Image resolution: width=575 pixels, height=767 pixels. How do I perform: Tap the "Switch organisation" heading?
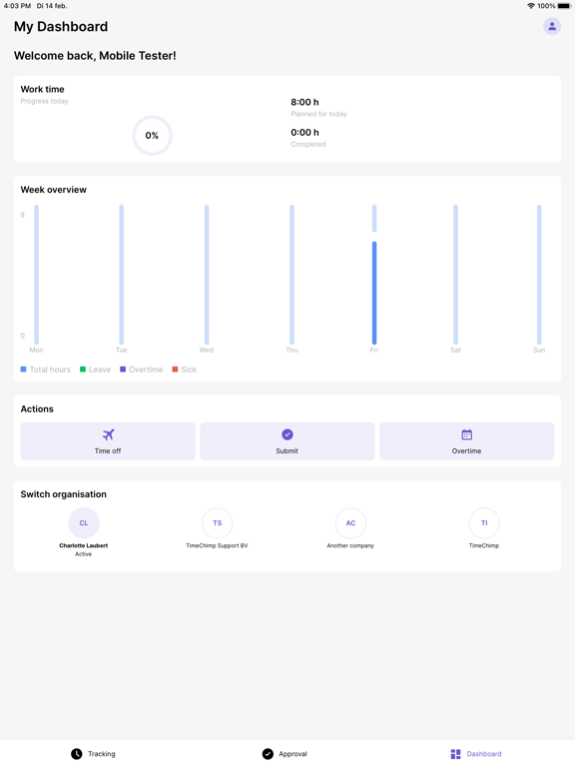pos(64,494)
